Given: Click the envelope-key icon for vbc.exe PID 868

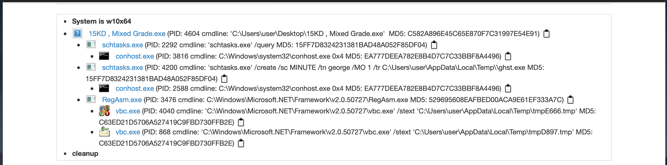Looking at the screenshot, I should pos(104,132).
